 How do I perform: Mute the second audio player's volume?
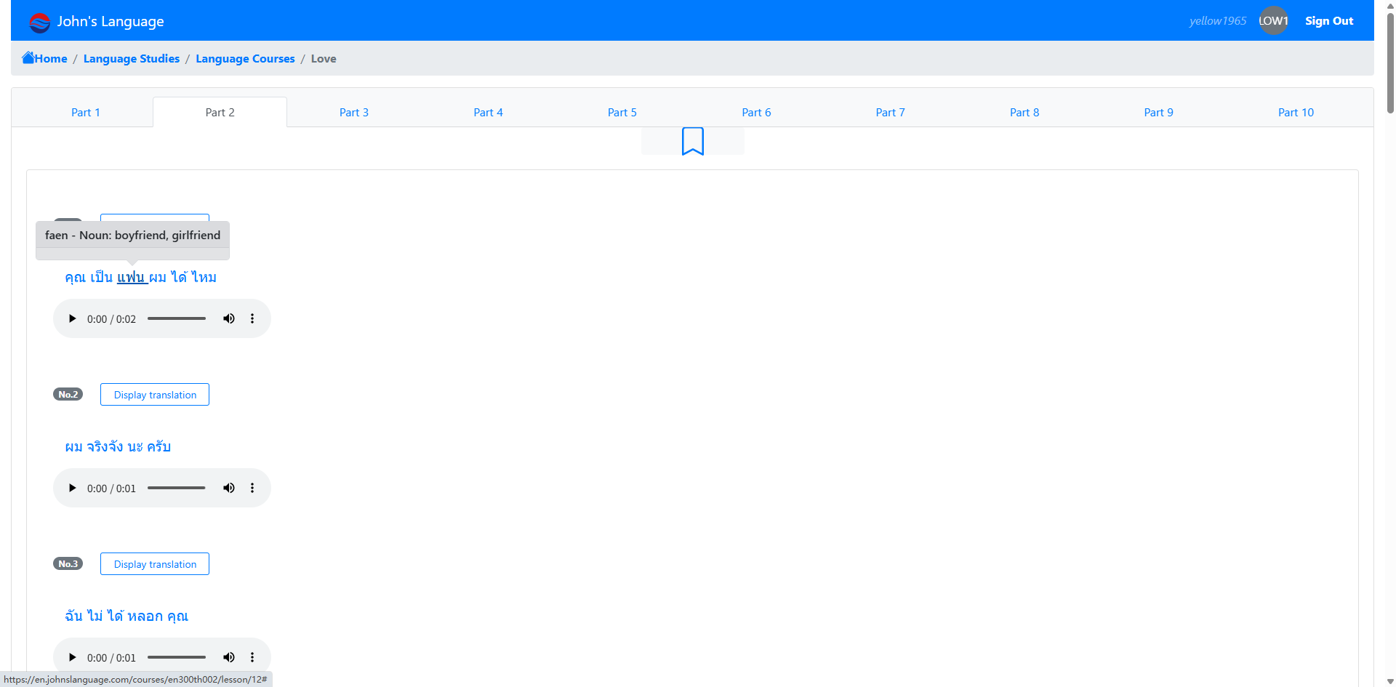pyautogui.click(x=229, y=488)
